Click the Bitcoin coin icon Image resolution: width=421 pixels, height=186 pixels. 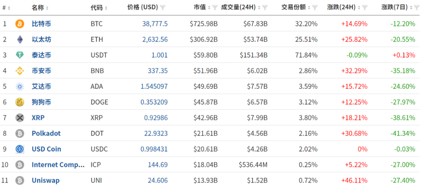pos(19,24)
